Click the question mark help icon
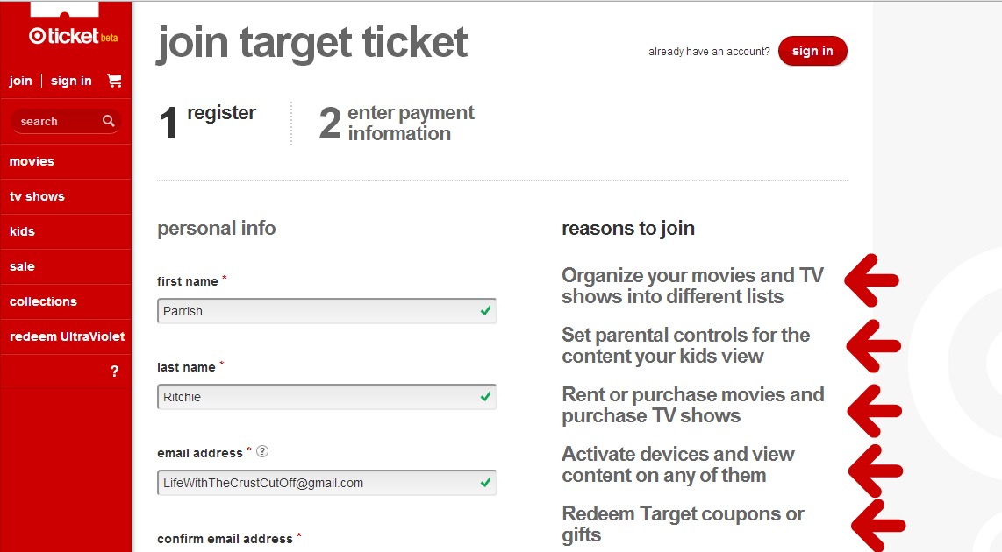This screenshot has width=1002, height=552. click(114, 372)
